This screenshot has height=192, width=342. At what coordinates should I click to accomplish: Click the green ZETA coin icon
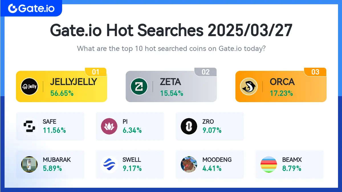pos(139,86)
